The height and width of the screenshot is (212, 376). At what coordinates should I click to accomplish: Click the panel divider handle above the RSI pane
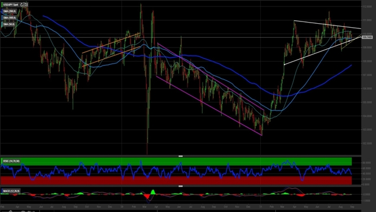coord(180,156)
